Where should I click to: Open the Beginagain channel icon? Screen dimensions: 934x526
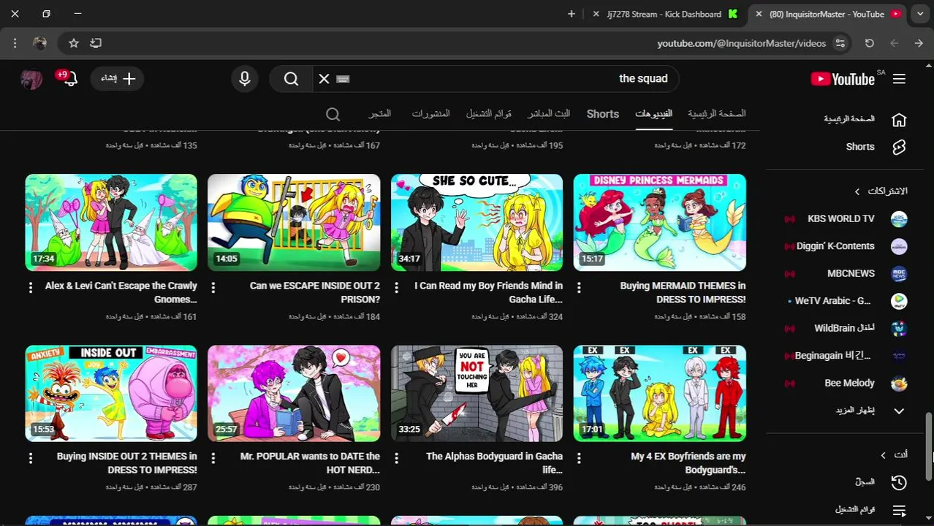click(899, 356)
